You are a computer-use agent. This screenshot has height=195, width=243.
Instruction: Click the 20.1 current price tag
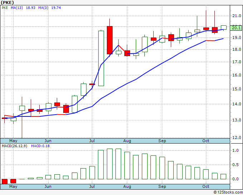[x=236, y=27]
